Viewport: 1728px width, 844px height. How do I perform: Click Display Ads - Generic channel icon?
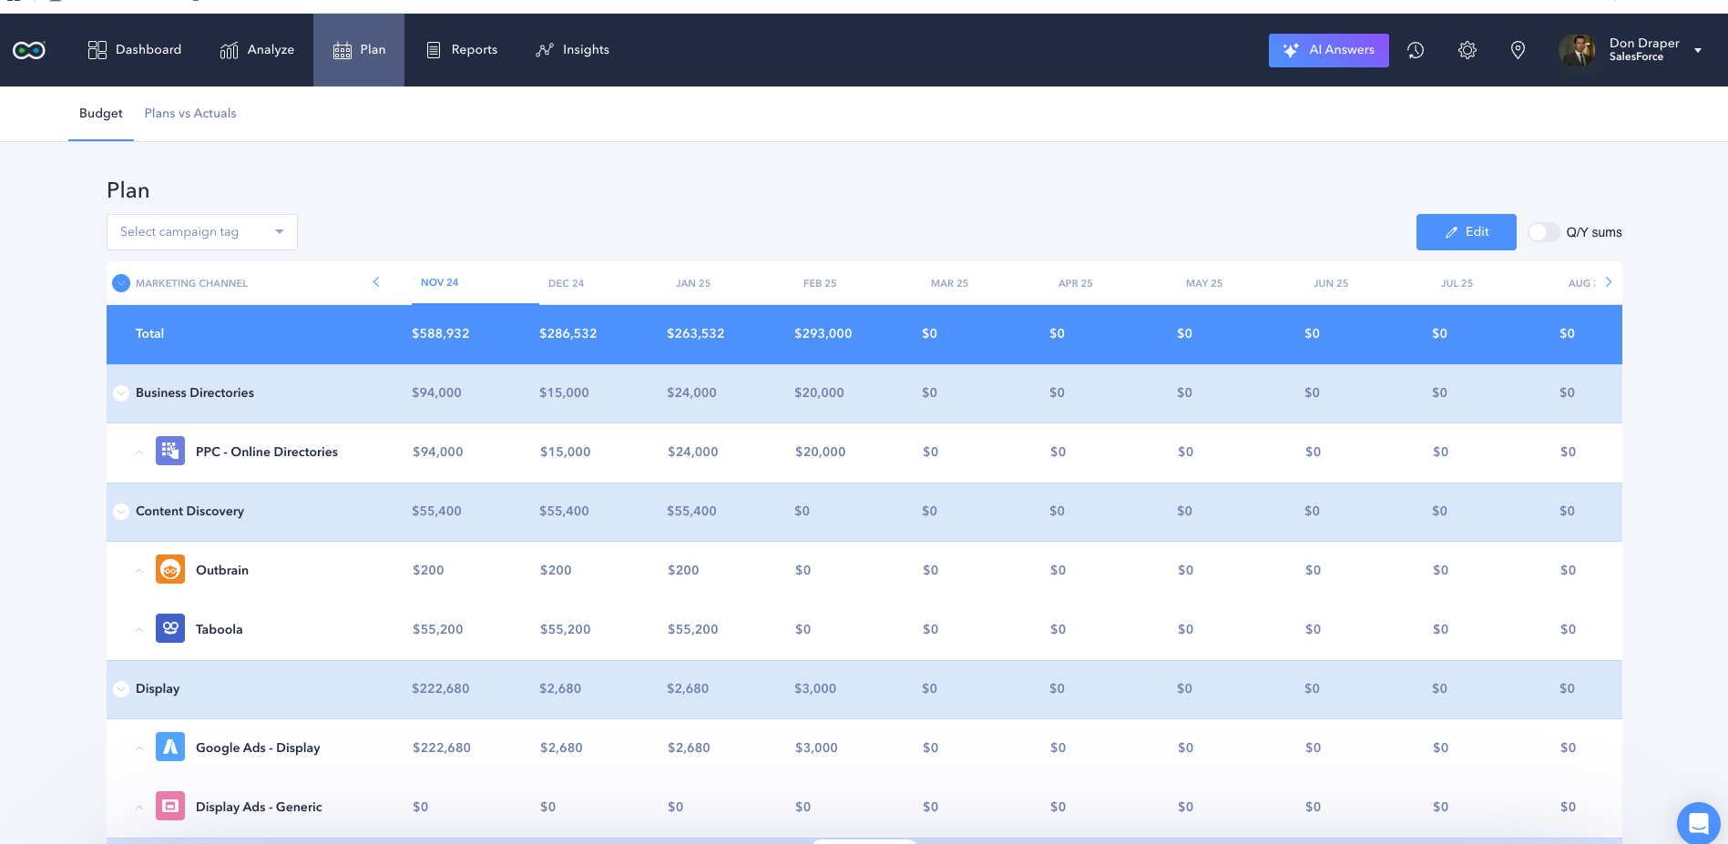[x=170, y=806]
